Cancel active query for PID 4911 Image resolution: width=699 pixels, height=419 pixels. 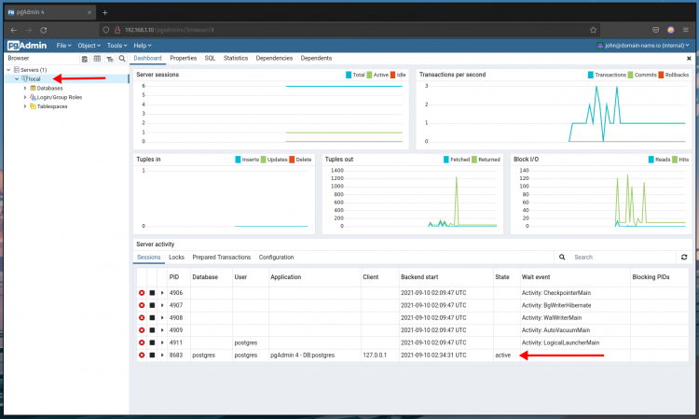(x=152, y=342)
